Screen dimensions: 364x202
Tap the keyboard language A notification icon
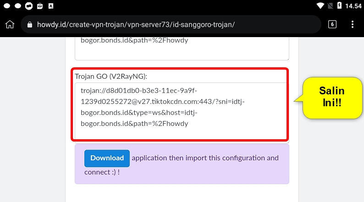tap(51, 6)
